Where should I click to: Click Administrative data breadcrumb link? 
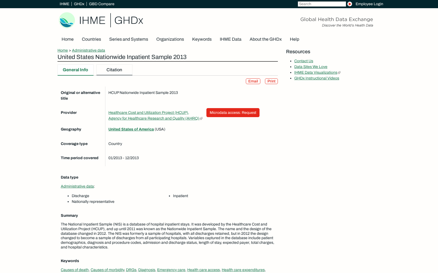pos(88,50)
